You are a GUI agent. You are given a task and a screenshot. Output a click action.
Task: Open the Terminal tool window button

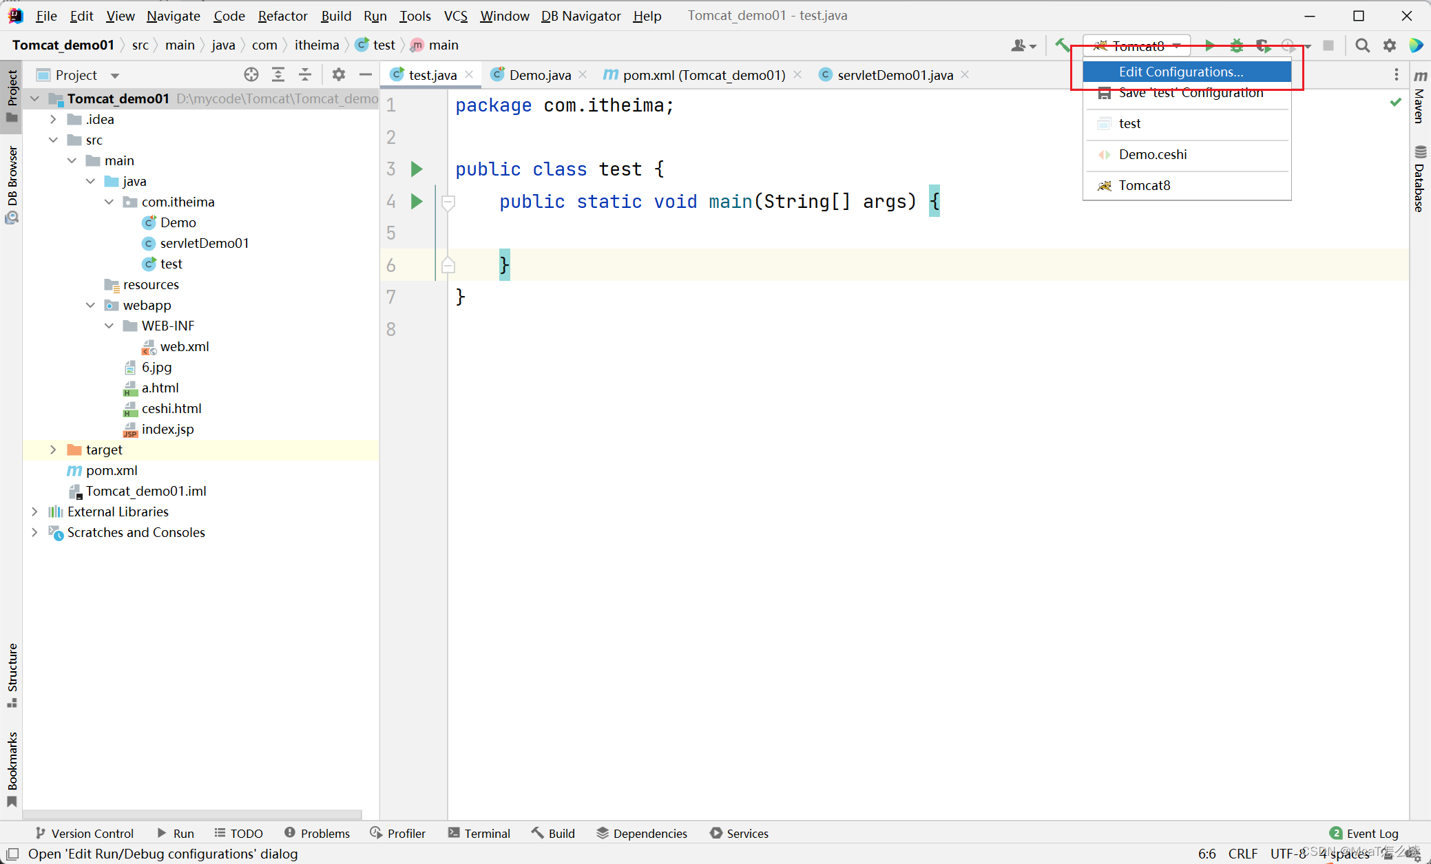479,833
